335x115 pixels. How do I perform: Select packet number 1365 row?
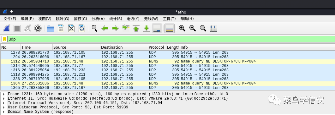pyautogui.click(x=167, y=88)
